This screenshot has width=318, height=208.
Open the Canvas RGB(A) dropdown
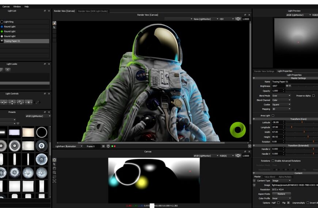[x=227, y=155]
